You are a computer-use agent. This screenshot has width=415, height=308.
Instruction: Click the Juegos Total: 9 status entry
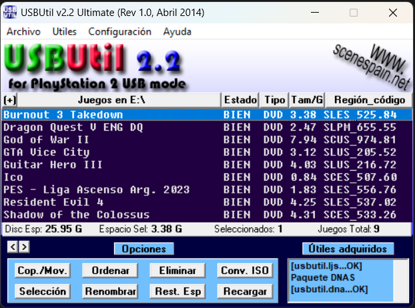point(348,229)
